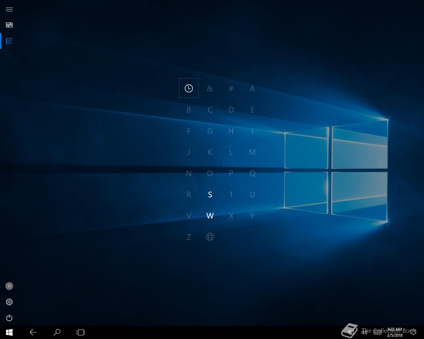Switch to Pinned tiles view
The image size is (424, 339).
click(9, 25)
